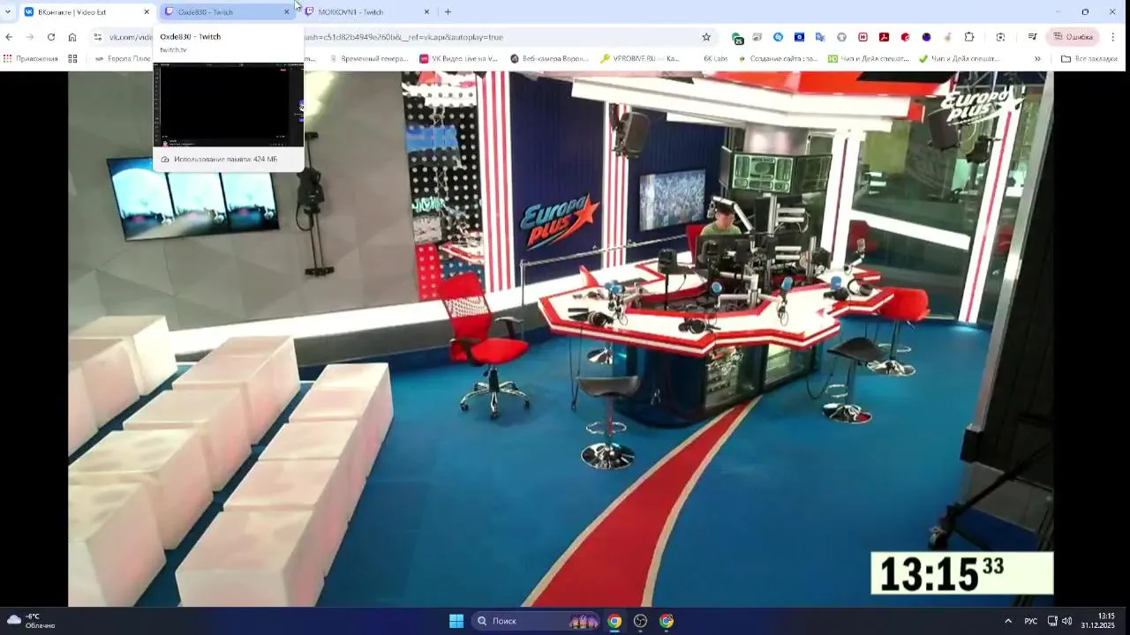Switch the РУС input language
Screen dimensions: 1130x635
click(1030, 621)
